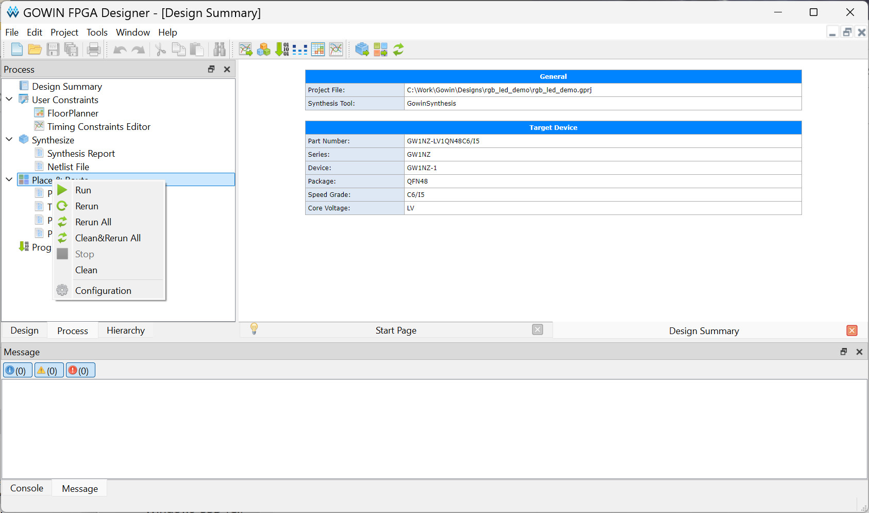Collapse the Synthesize tree node

(x=9, y=139)
